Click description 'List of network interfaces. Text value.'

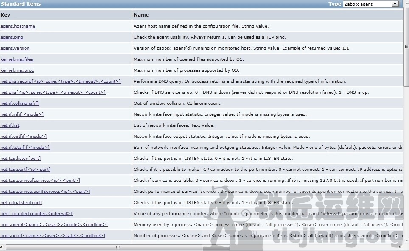[174, 126]
